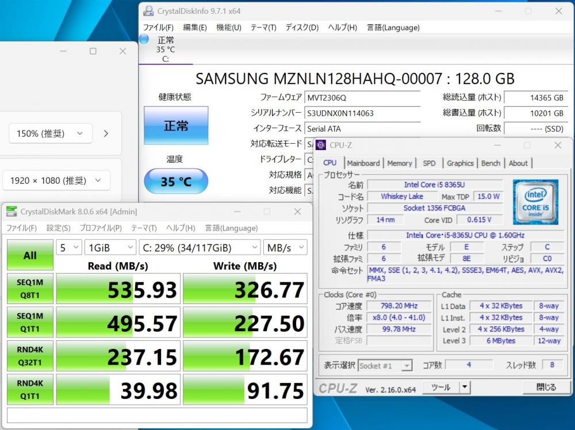Image resolution: width=575 pixels, height=430 pixels.
Task: Switch to the Memory tab in CPU-Z
Action: tap(400, 163)
